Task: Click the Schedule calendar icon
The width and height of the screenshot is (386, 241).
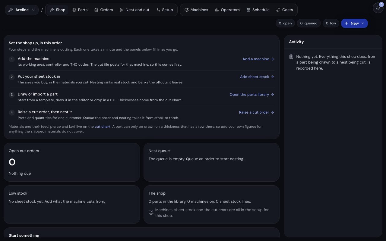Action: tap(248, 10)
